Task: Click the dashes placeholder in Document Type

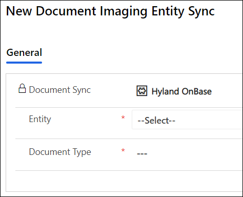Action: (x=142, y=154)
